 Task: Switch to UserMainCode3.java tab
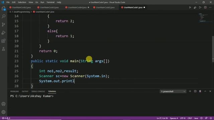coord(49,7)
